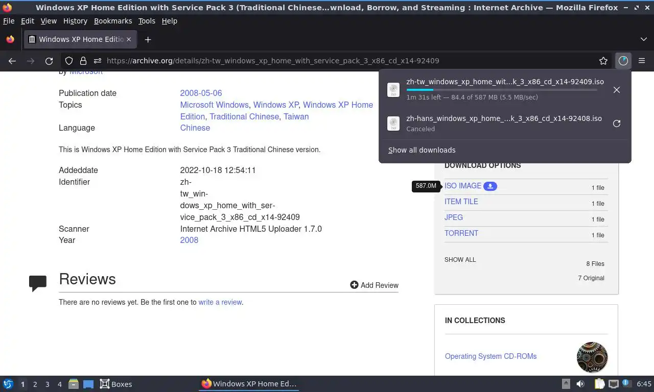Expand the list all tabs chevron
This screenshot has width=654, height=392.
click(643, 39)
